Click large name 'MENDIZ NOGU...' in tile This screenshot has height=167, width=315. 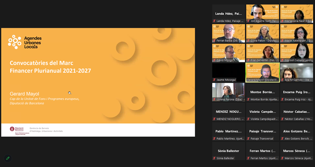point(229,112)
